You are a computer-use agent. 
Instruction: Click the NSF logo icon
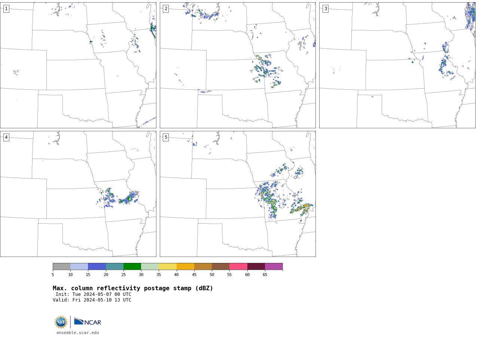coord(61,322)
